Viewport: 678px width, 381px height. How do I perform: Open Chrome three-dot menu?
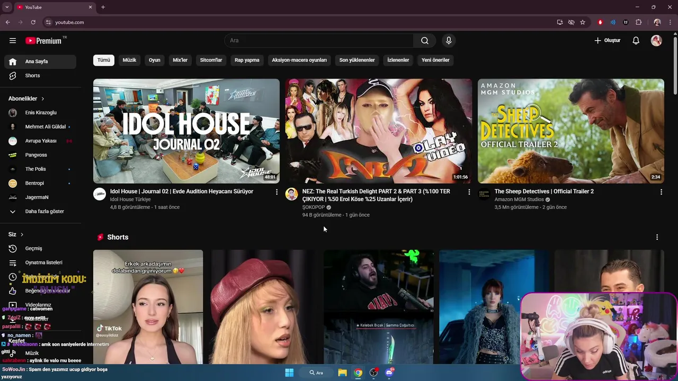tap(671, 22)
